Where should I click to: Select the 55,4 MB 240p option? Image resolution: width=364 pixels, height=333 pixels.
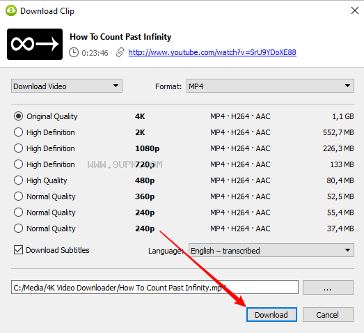tap(18, 212)
